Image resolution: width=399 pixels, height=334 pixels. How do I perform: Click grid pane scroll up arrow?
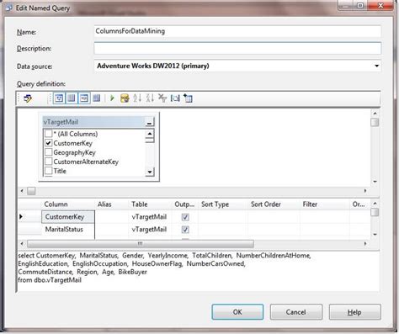375,204
